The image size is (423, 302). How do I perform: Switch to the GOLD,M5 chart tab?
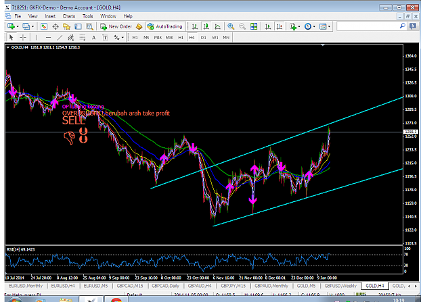pyautogui.click(x=306, y=286)
